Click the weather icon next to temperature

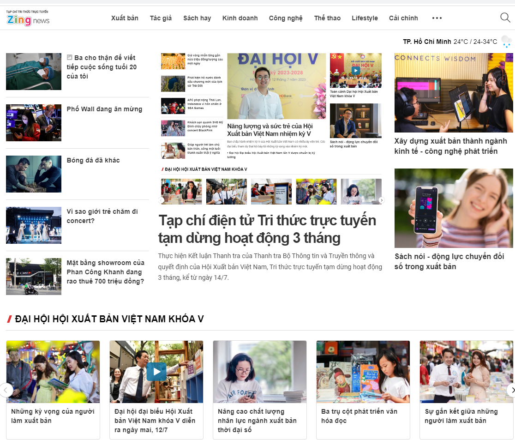click(x=507, y=41)
